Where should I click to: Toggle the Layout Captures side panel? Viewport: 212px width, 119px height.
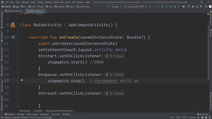pos(2,103)
